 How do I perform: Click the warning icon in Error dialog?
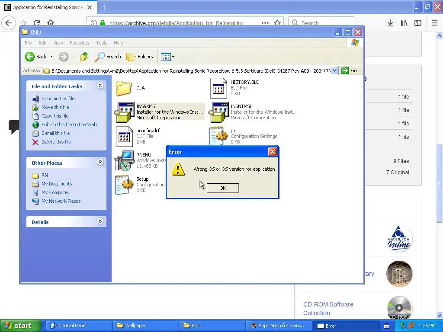point(178,169)
